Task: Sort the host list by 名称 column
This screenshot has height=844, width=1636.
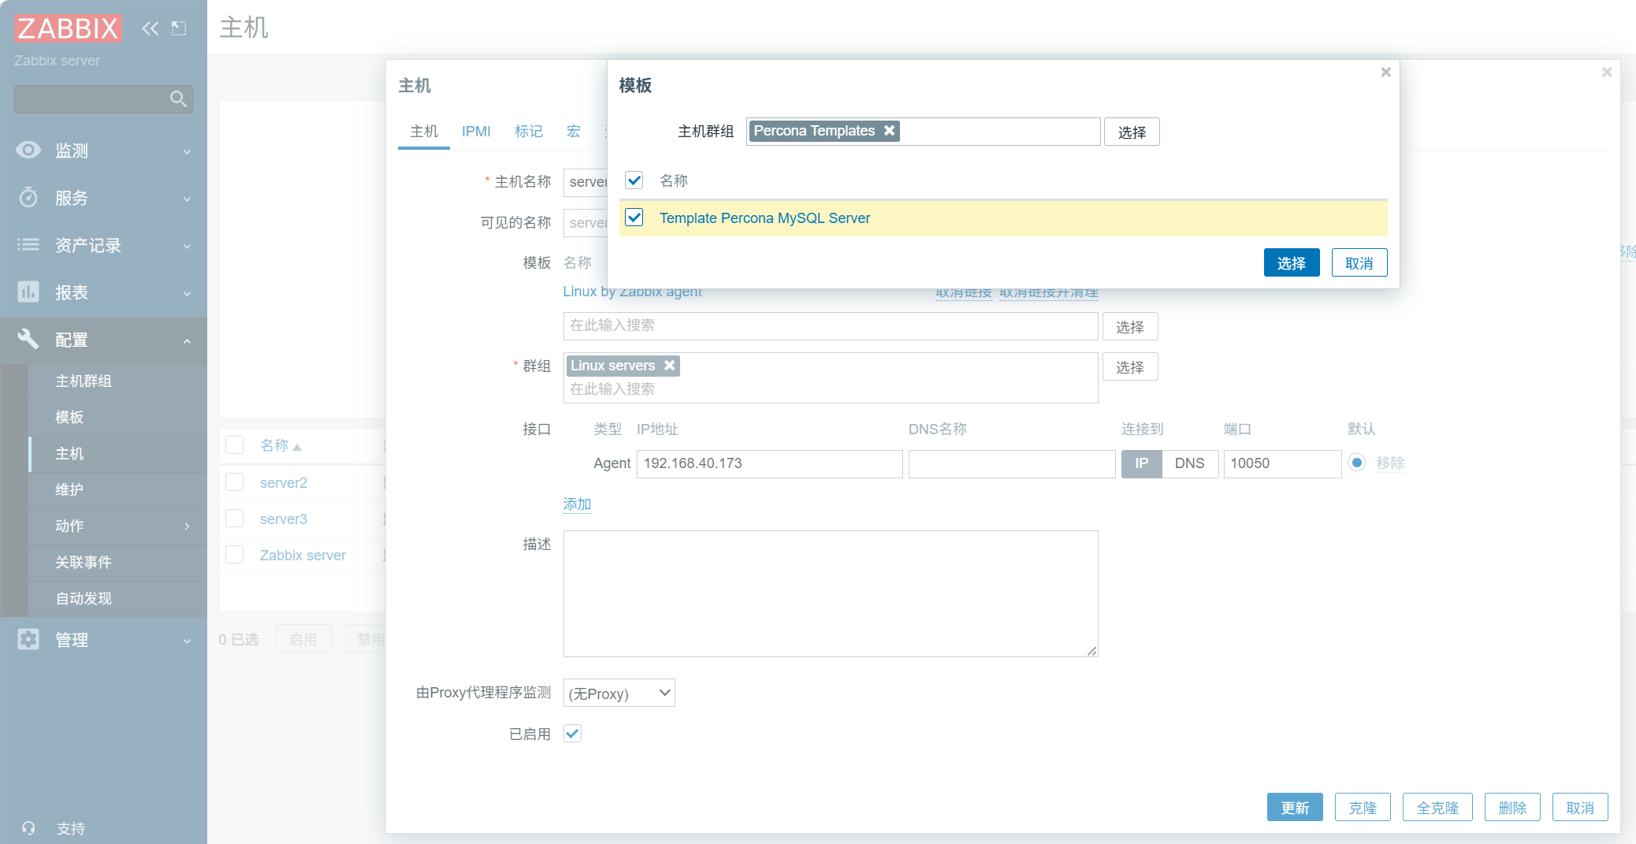Action: pos(281,446)
